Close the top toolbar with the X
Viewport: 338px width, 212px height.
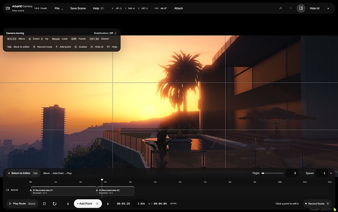point(328,8)
